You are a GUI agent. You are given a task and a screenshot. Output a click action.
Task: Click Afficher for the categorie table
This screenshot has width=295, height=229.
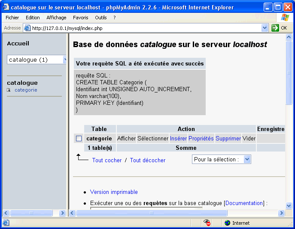(126, 138)
